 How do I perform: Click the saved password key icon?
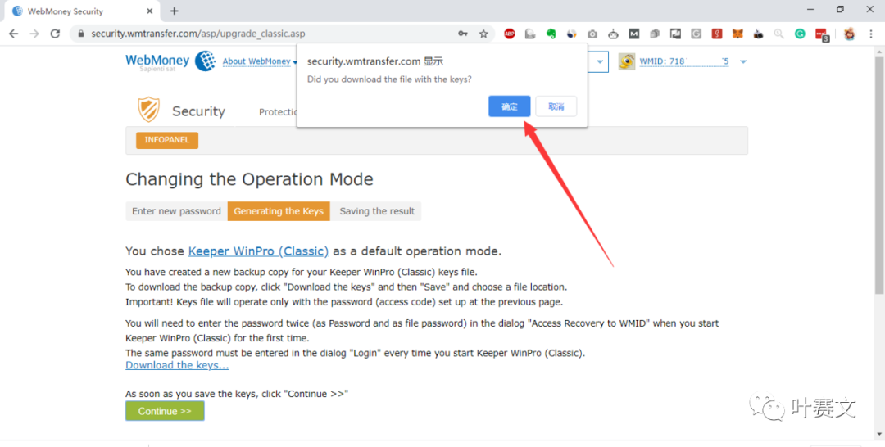click(x=463, y=34)
